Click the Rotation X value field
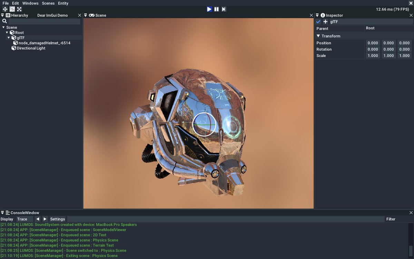 point(373,49)
